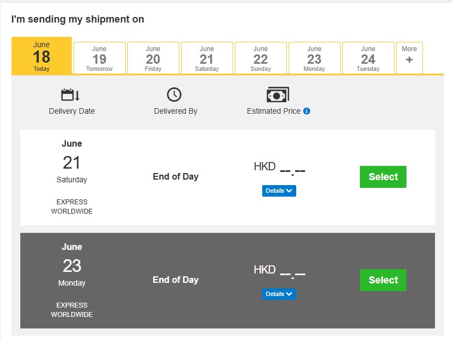Select the June 23 Monday delivery option
This screenshot has height=340, width=452.
pos(383,280)
